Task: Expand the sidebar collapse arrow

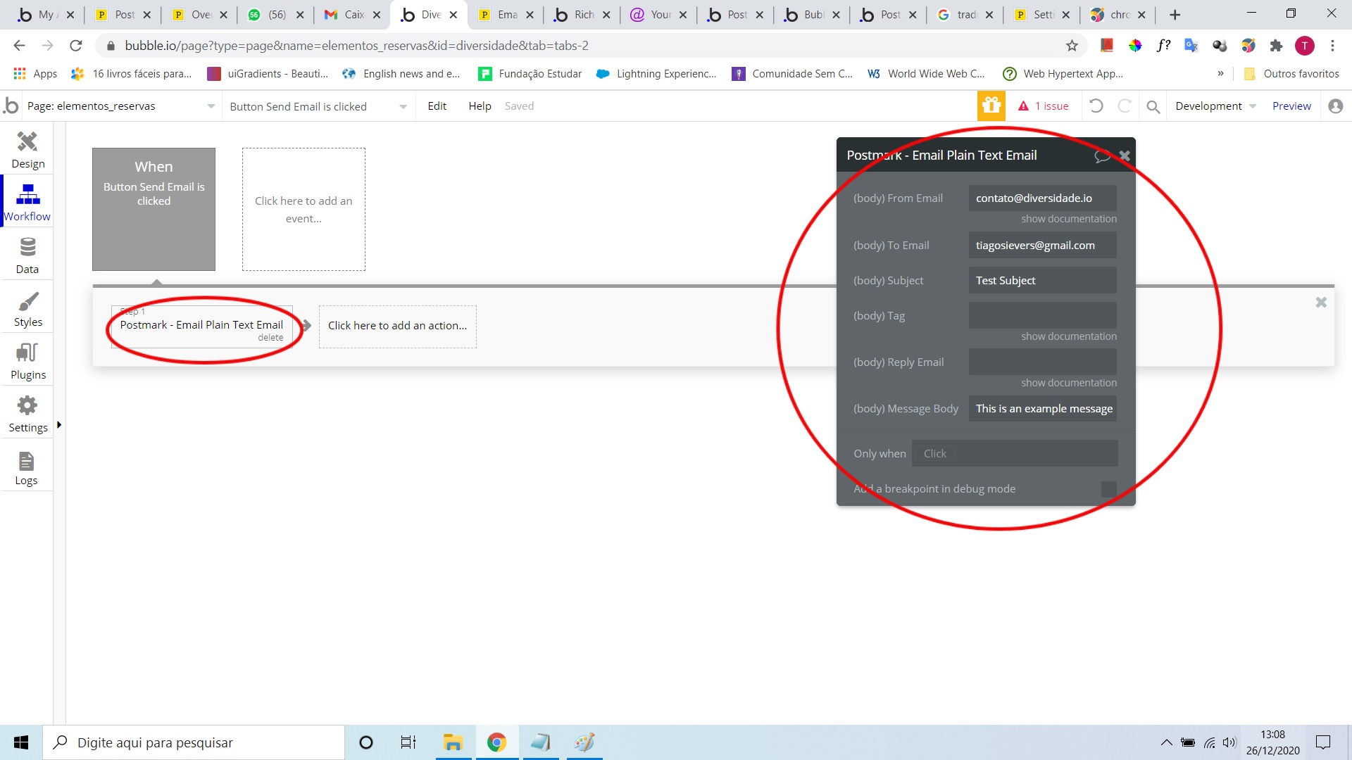Action: pyautogui.click(x=59, y=424)
